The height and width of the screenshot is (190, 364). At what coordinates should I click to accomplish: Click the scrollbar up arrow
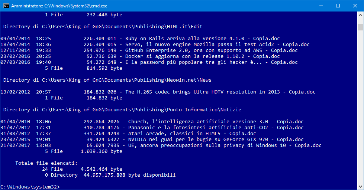click(x=360, y=15)
